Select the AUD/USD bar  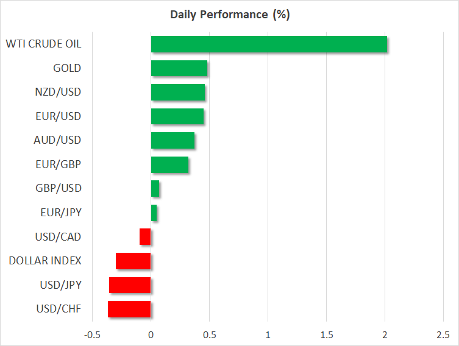pos(173,141)
